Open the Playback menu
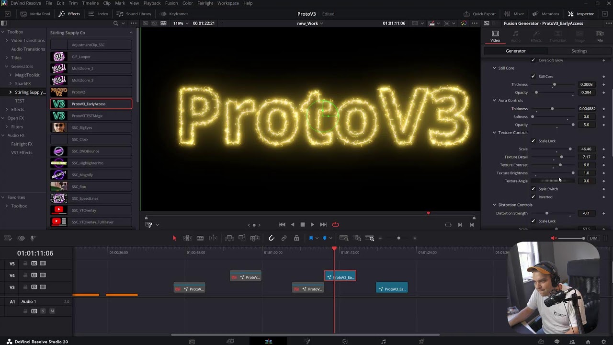613x345 pixels. [x=152, y=3]
